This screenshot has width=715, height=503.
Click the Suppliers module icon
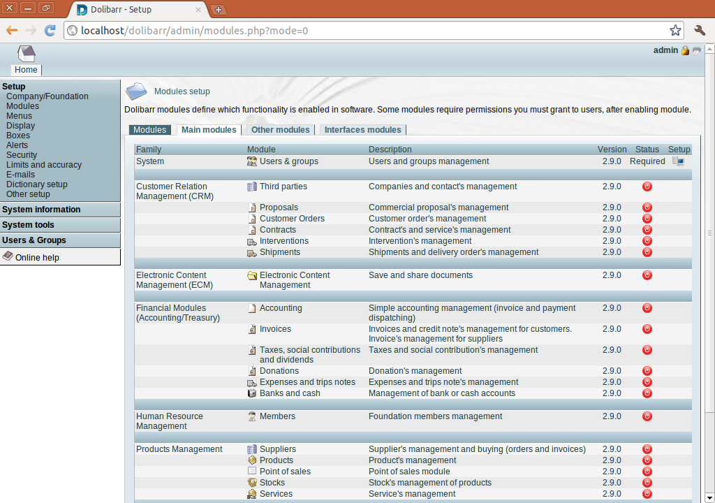tap(251, 449)
